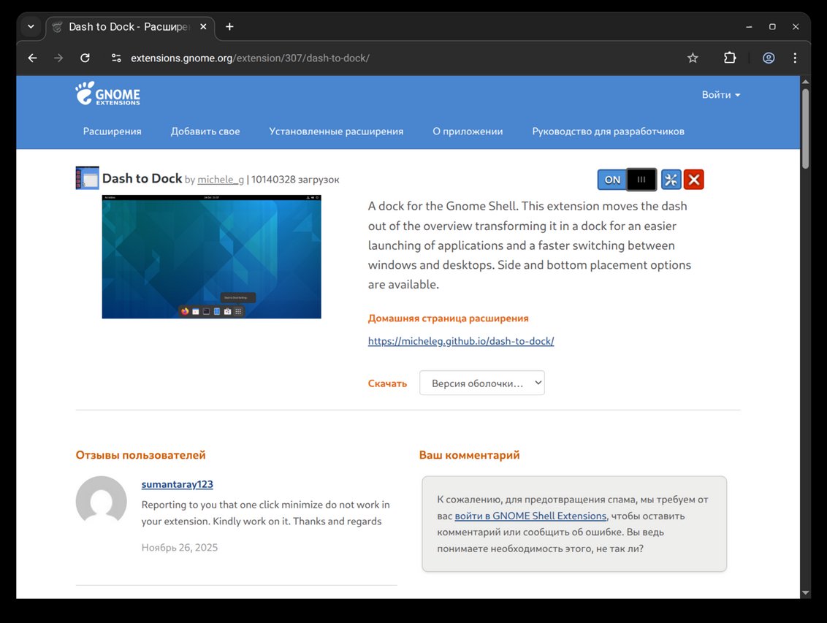Open author michele_g profile link
The height and width of the screenshot is (623, 827).
[221, 180]
